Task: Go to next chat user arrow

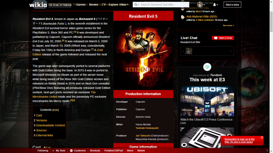Action: click(x=231, y=51)
